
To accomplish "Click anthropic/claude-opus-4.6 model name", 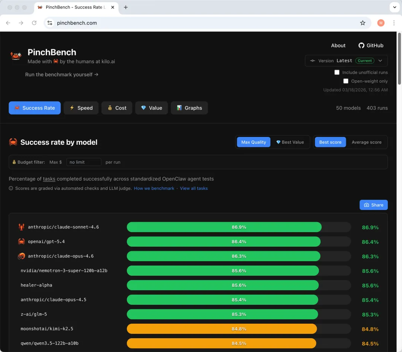I will point(61,256).
